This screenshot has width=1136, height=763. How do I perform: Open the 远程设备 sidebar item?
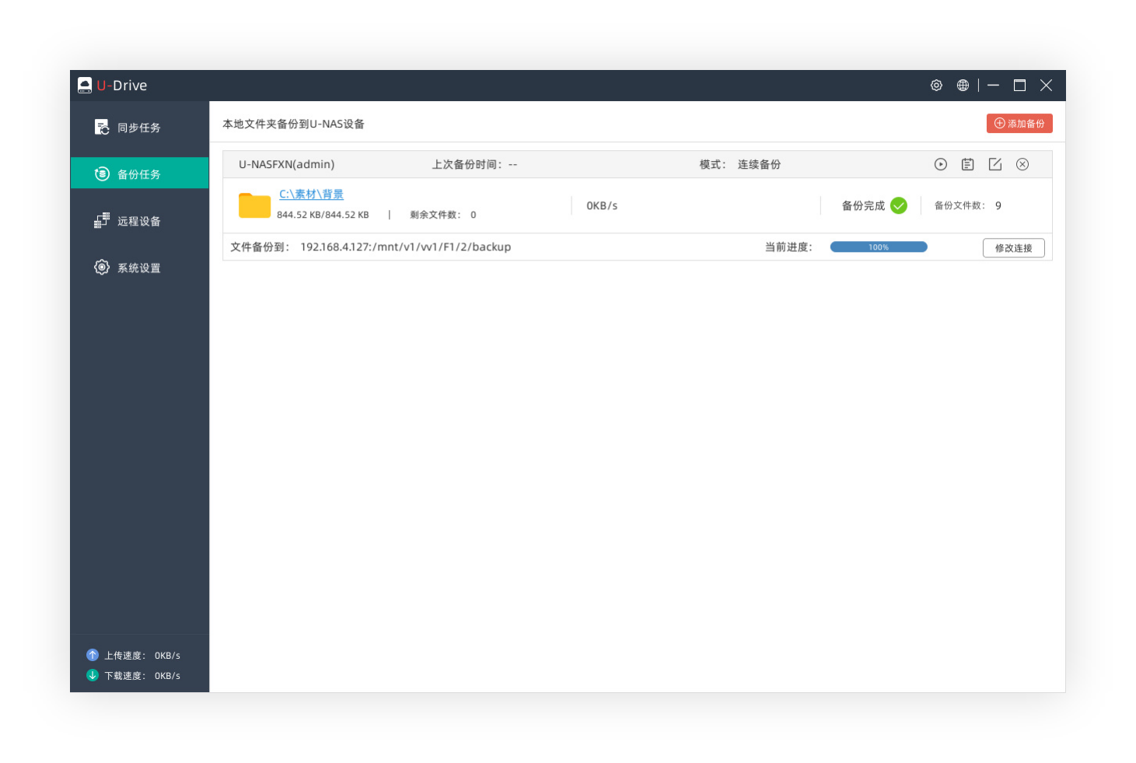click(x=139, y=221)
